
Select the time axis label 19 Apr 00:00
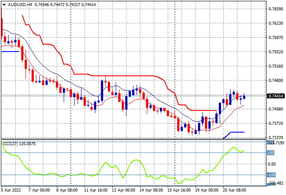pos(207,190)
